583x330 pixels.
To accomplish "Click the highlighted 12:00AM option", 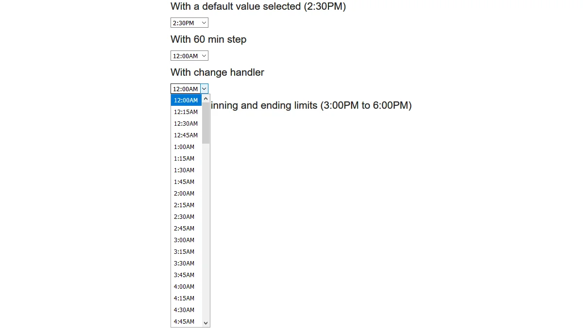I will click(x=186, y=100).
